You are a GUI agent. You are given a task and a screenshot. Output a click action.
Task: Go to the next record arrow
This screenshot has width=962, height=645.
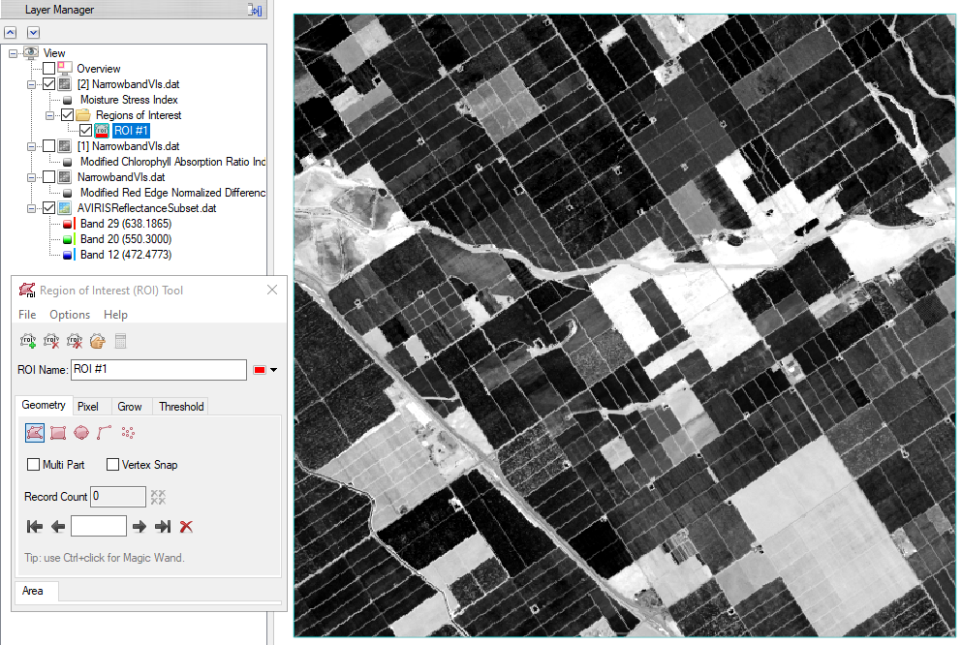(x=140, y=526)
